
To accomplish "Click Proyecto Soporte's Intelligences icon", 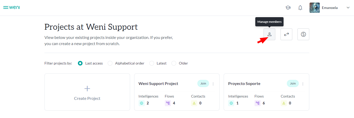I will [x=231, y=103].
